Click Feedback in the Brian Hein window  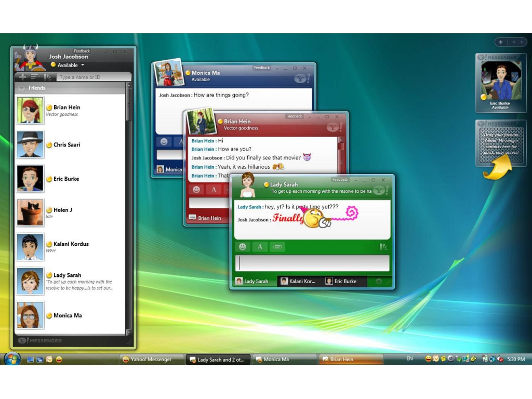[x=294, y=116]
